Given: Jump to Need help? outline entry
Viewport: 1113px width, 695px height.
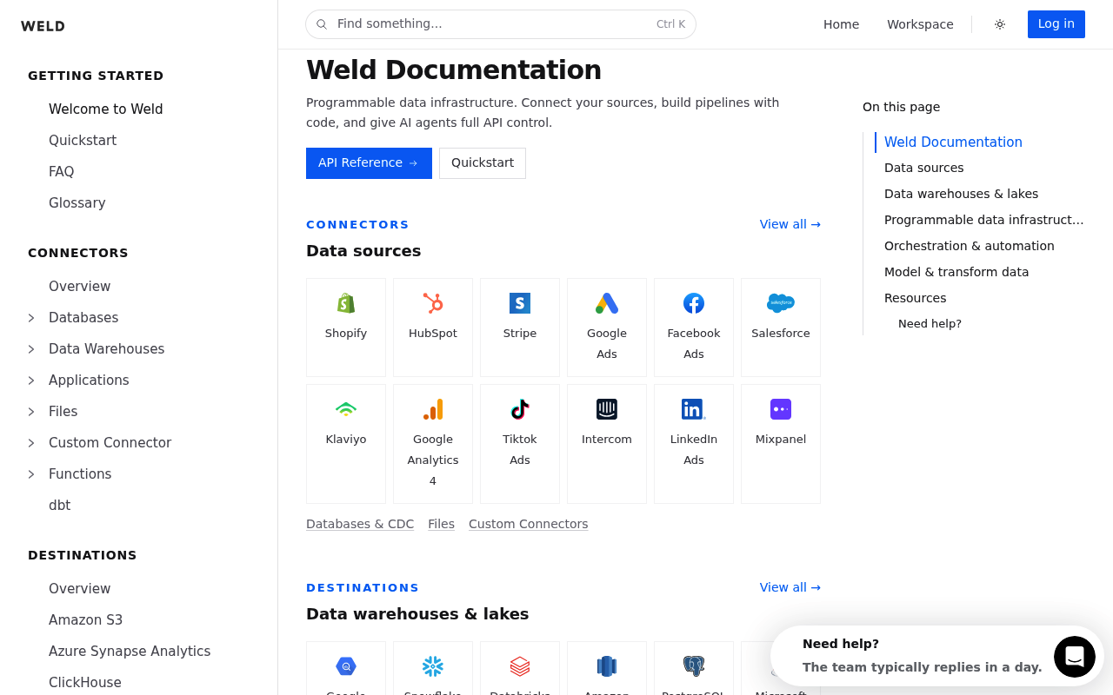Looking at the screenshot, I should coord(930,323).
